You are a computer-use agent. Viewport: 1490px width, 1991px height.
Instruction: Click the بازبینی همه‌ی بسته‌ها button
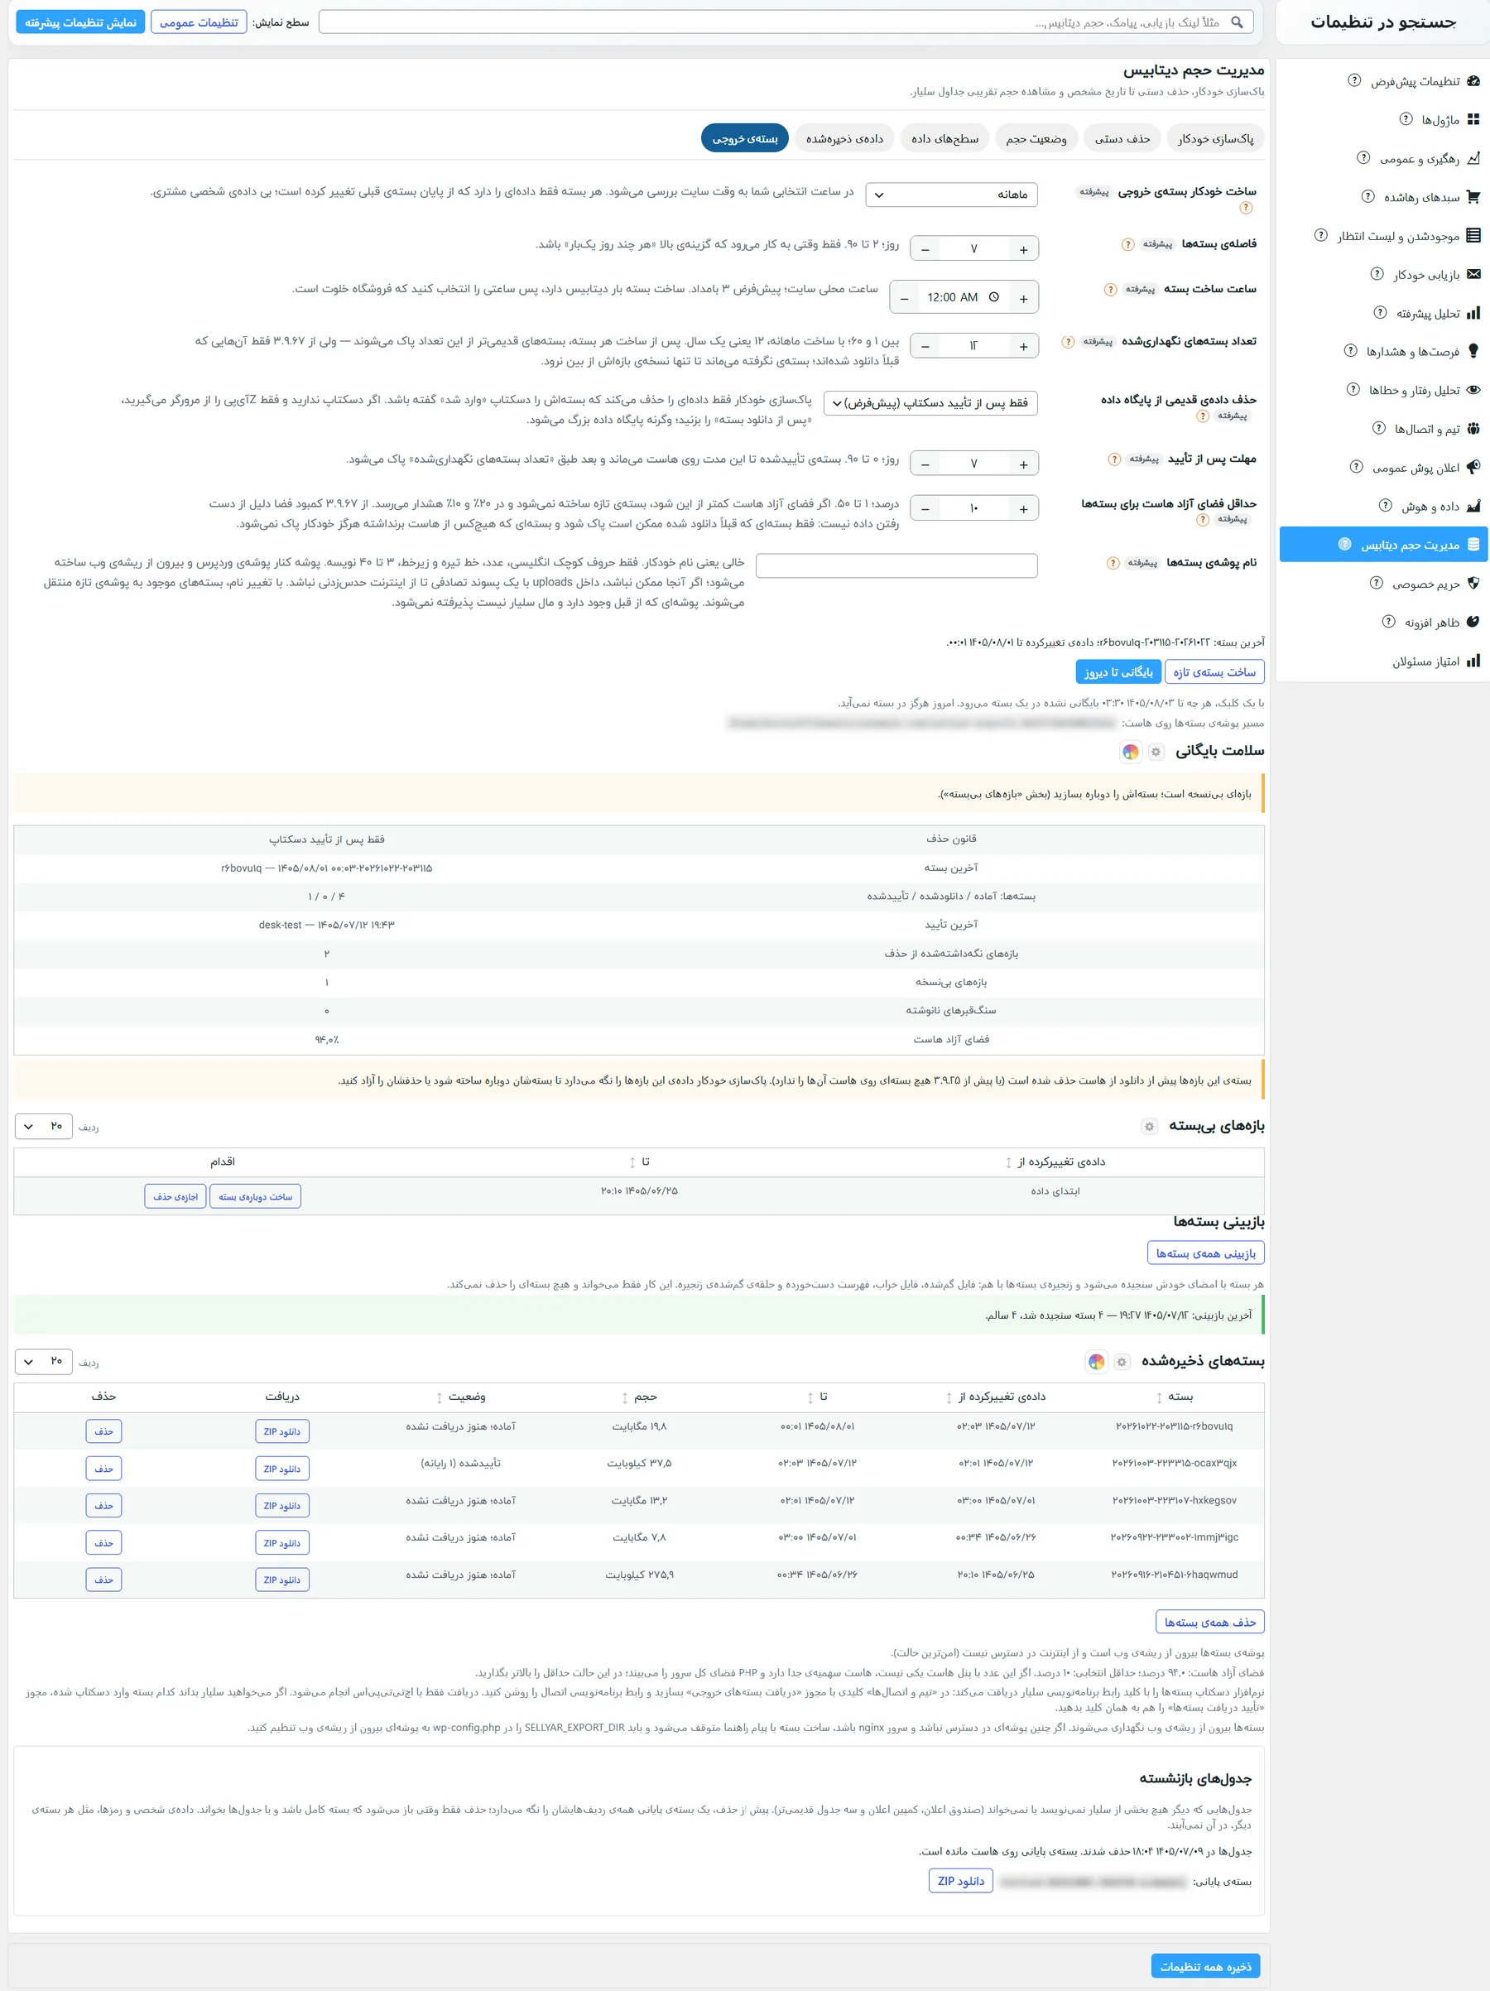(1204, 1254)
